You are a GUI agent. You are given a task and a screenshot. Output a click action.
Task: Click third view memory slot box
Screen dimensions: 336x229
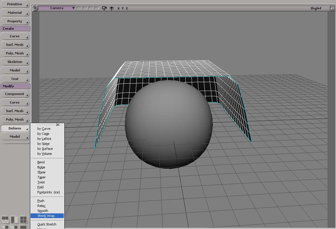click(x=91, y=8)
